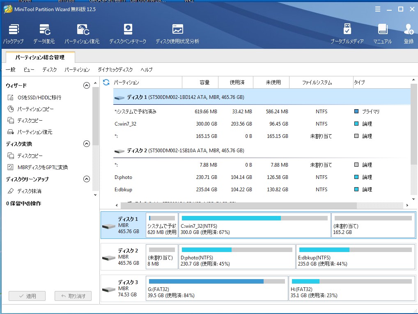Viewport: 418px width, 314px height.
Task: Open the バックアップ (Backup) tool
Action: coord(13,34)
